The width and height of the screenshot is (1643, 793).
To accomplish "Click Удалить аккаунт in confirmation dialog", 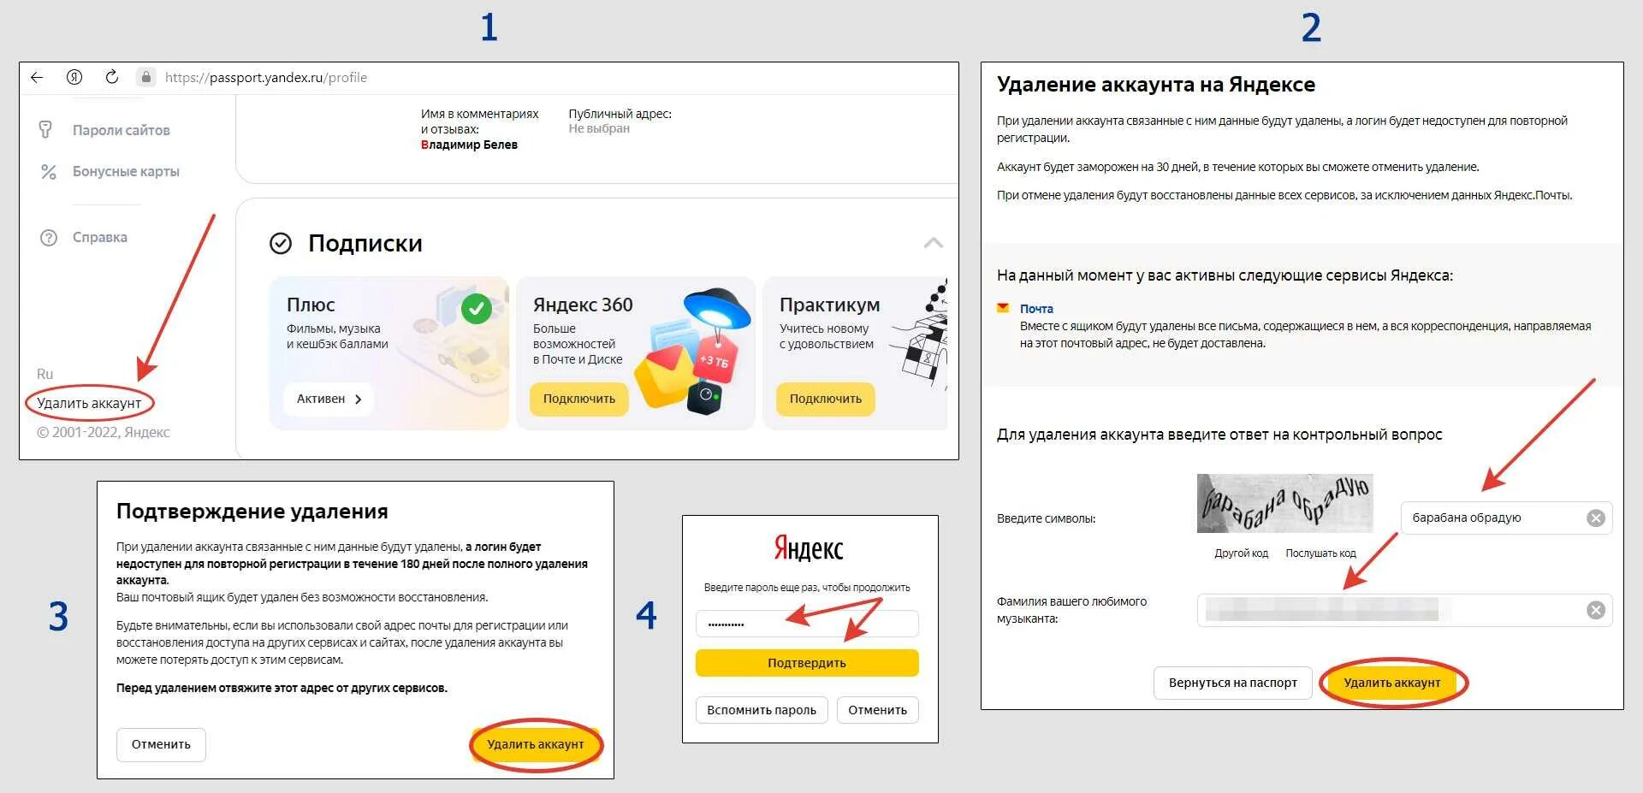I will coord(536,744).
